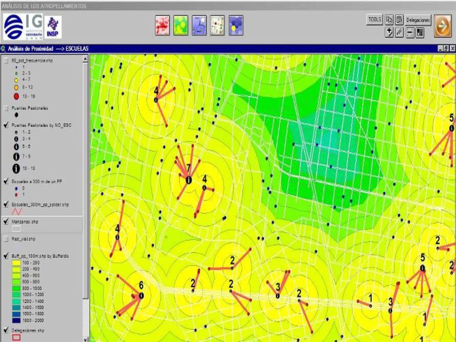Image resolution: width=456 pixels, height=342 pixels.
Task: Click the pedestrian bridge marker labeled 6
Action: 141,296
